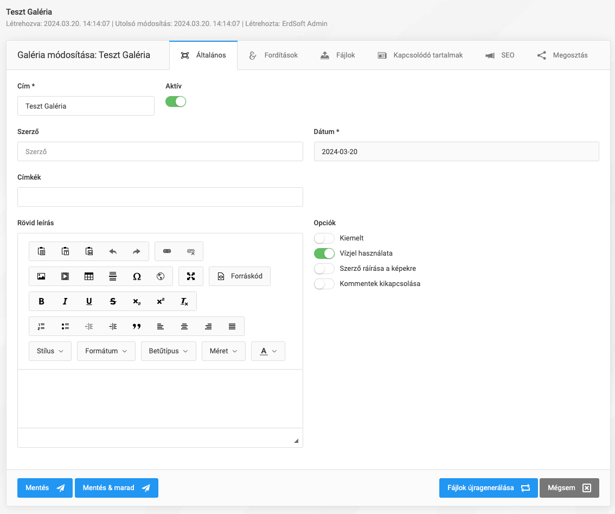Image resolution: width=615 pixels, height=514 pixels.
Task: Open the Kapcsolódó tartalmak tab
Action: [x=420, y=55]
